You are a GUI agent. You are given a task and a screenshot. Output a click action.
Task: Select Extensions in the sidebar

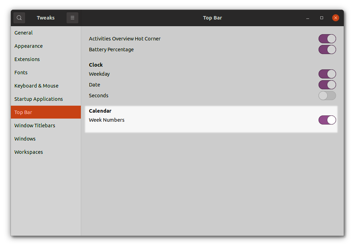[x=27, y=59]
